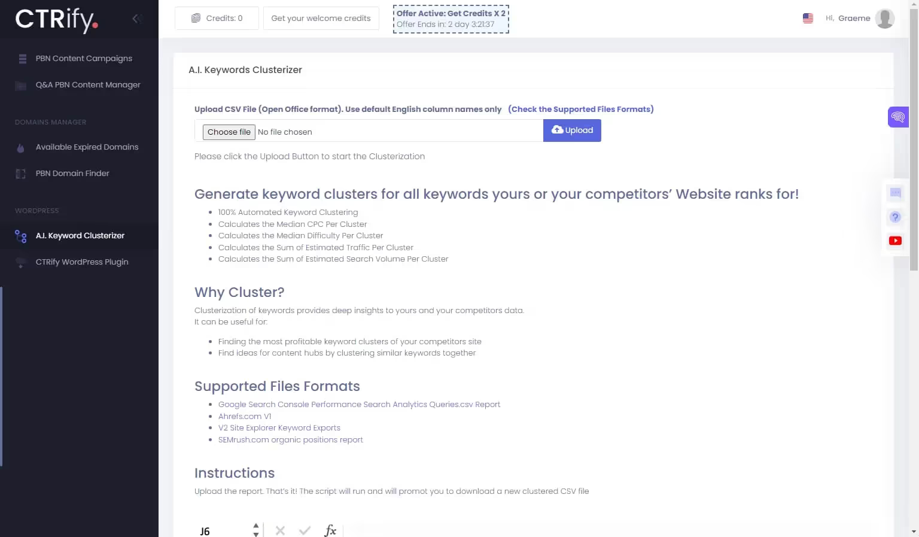The width and height of the screenshot is (919, 537).
Task: Open PBN Content Campaigns menu item
Action: click(x=84, y=58)
